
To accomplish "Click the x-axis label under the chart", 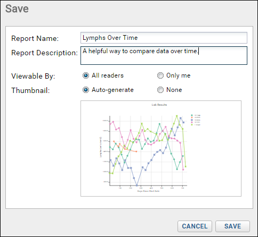I will 148,191.
